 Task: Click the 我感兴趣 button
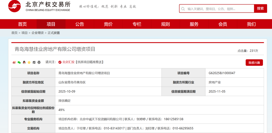point(254,63)
